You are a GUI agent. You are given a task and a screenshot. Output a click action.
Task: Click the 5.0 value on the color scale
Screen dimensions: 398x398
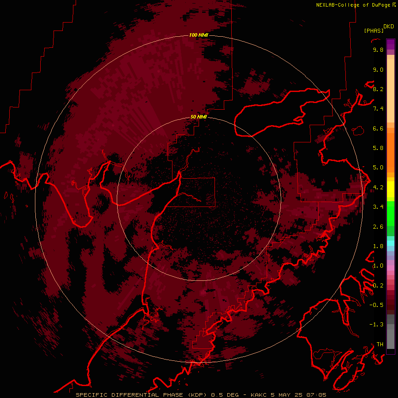(378, 168)
